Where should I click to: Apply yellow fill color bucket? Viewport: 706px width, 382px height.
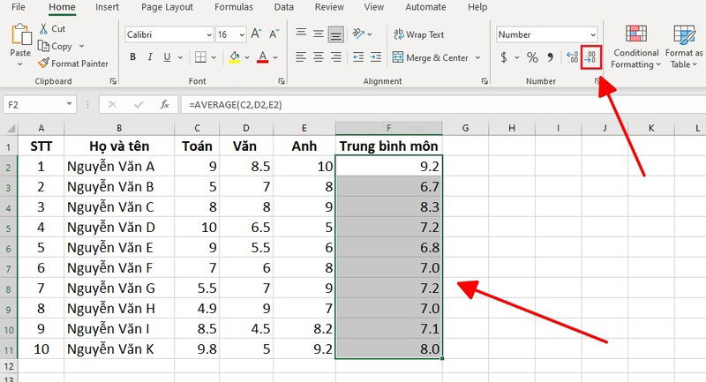[x=234, y=57]
